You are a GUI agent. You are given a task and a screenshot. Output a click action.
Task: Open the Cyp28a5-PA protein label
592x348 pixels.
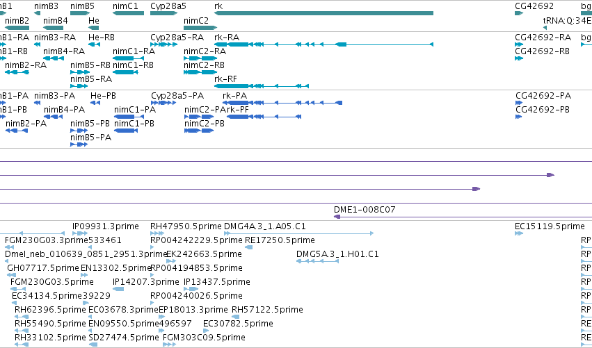coord(177,96)
